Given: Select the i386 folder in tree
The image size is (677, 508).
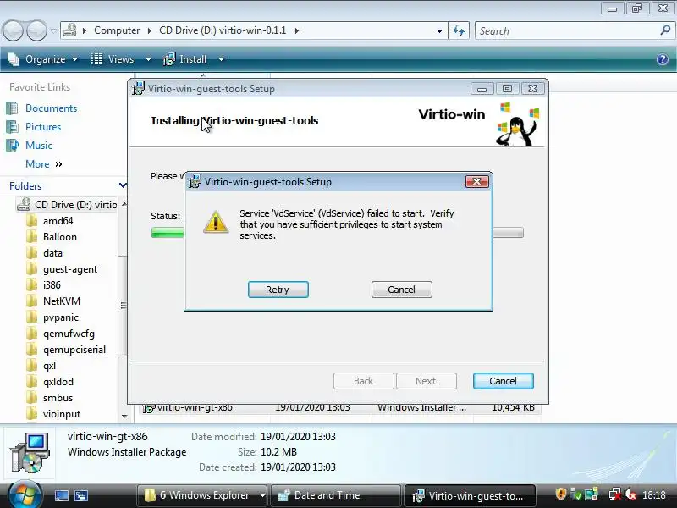Looking at the screenshot, I should (52, 285).
